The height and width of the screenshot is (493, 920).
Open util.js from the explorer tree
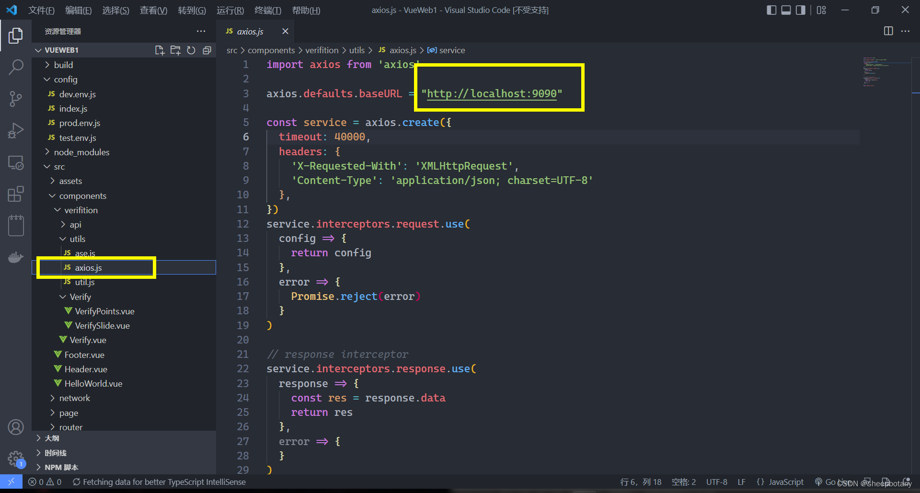pyautogui.click(x=85, y=282)
